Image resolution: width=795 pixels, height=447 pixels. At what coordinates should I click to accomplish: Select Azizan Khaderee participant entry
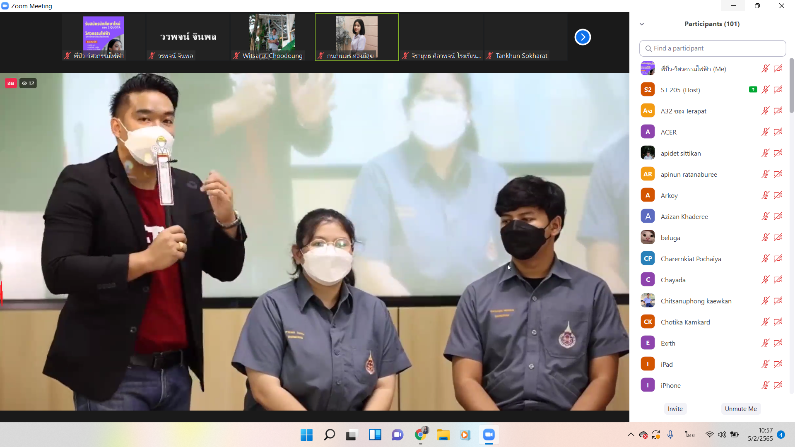[x=684, y=216]
